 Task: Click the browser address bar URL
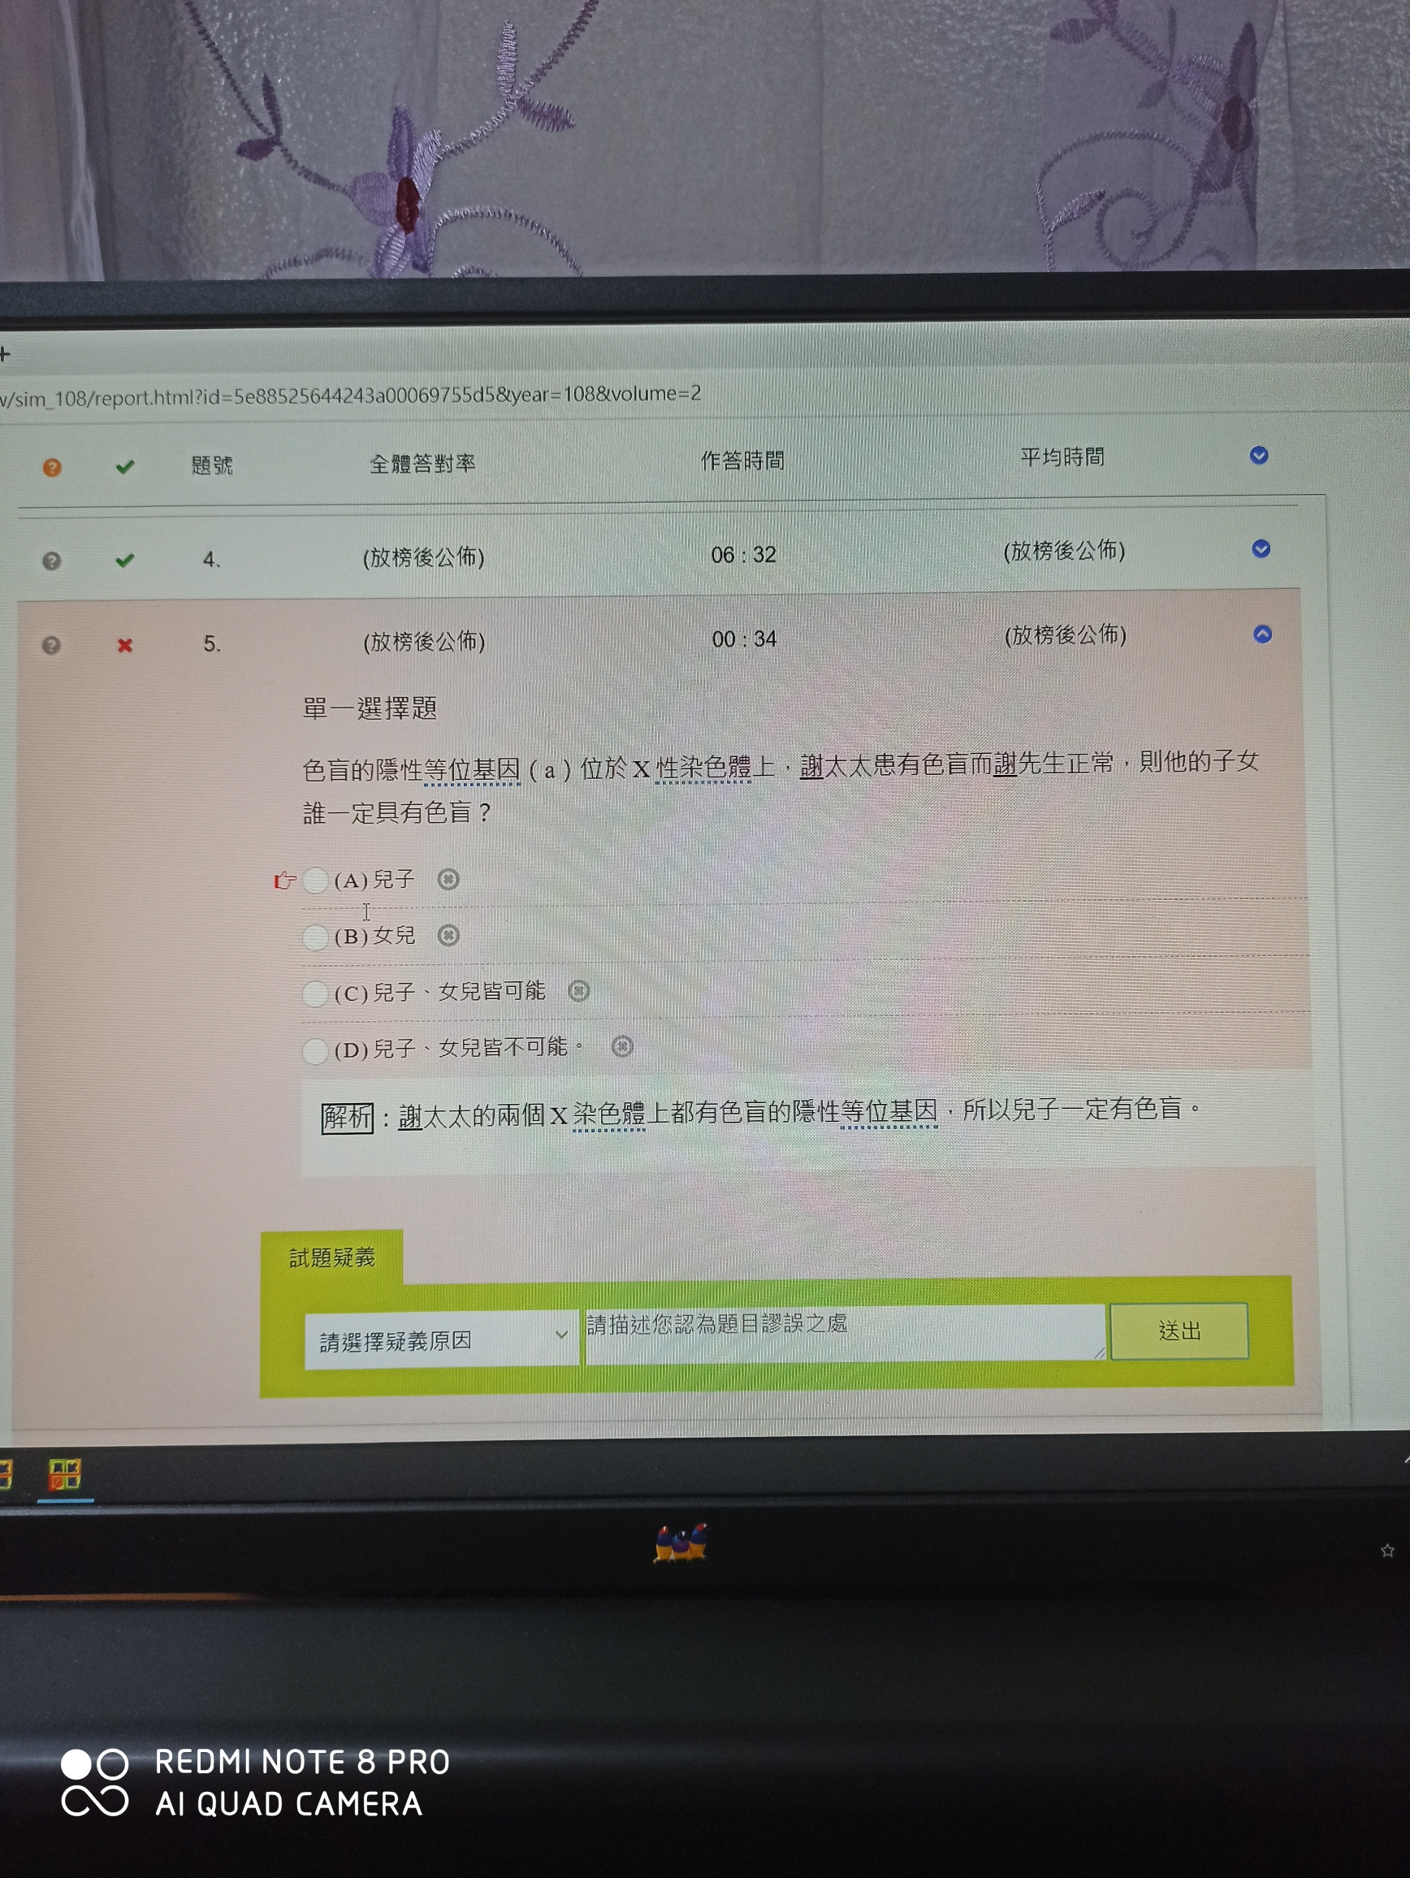(x=351, y=396)
